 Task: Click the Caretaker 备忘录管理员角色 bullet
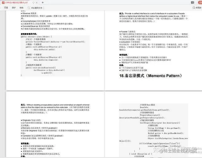[42, 136]
